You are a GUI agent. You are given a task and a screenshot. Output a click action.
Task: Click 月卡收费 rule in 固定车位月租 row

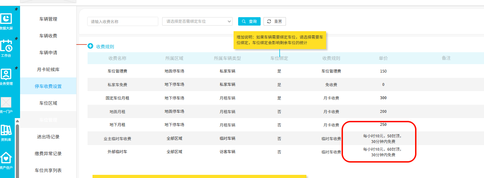(x=331, y=98)
